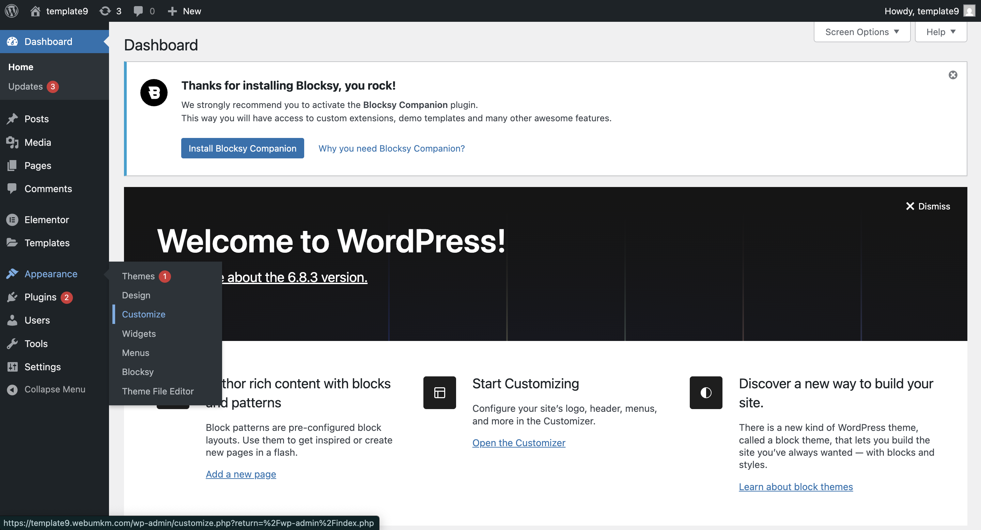Click the WordPress logo in admin bar
The height and width of the screenshot is (530, 981).
point(12,11)
